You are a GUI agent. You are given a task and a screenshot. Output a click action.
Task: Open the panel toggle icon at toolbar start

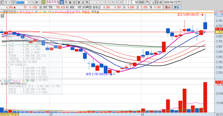[2, 2]
